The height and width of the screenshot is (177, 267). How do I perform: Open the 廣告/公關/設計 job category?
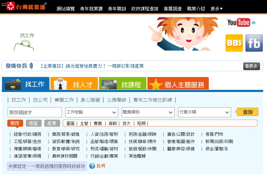tap(181, 134)
